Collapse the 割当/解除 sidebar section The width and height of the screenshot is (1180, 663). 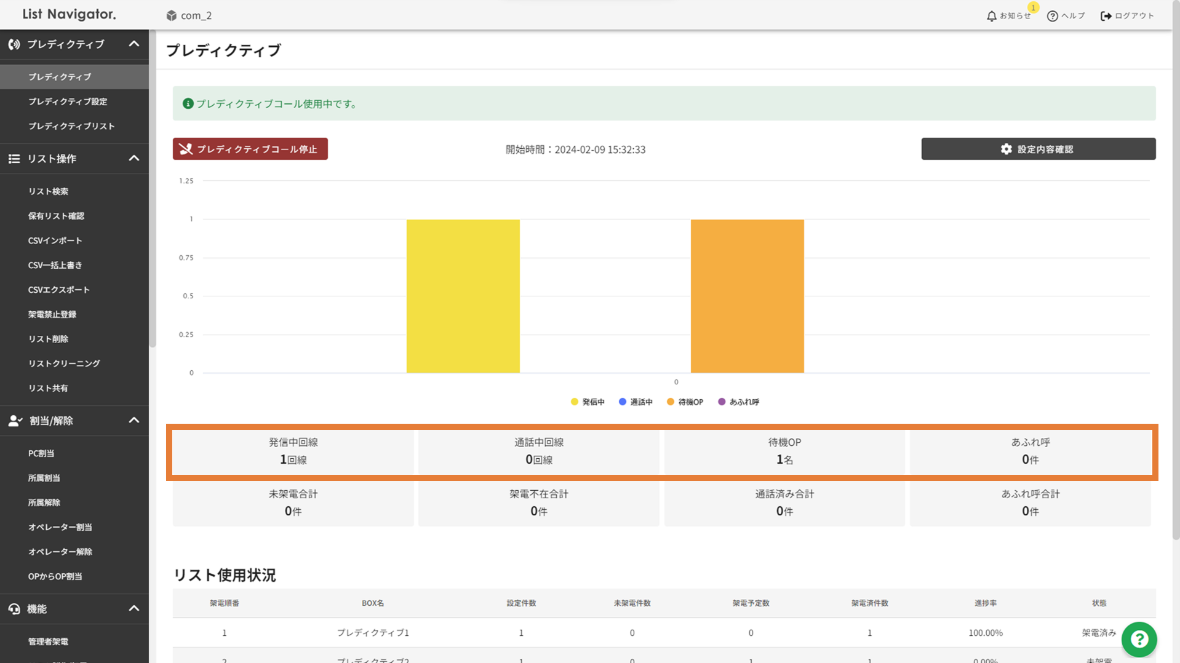coord(134,421)
